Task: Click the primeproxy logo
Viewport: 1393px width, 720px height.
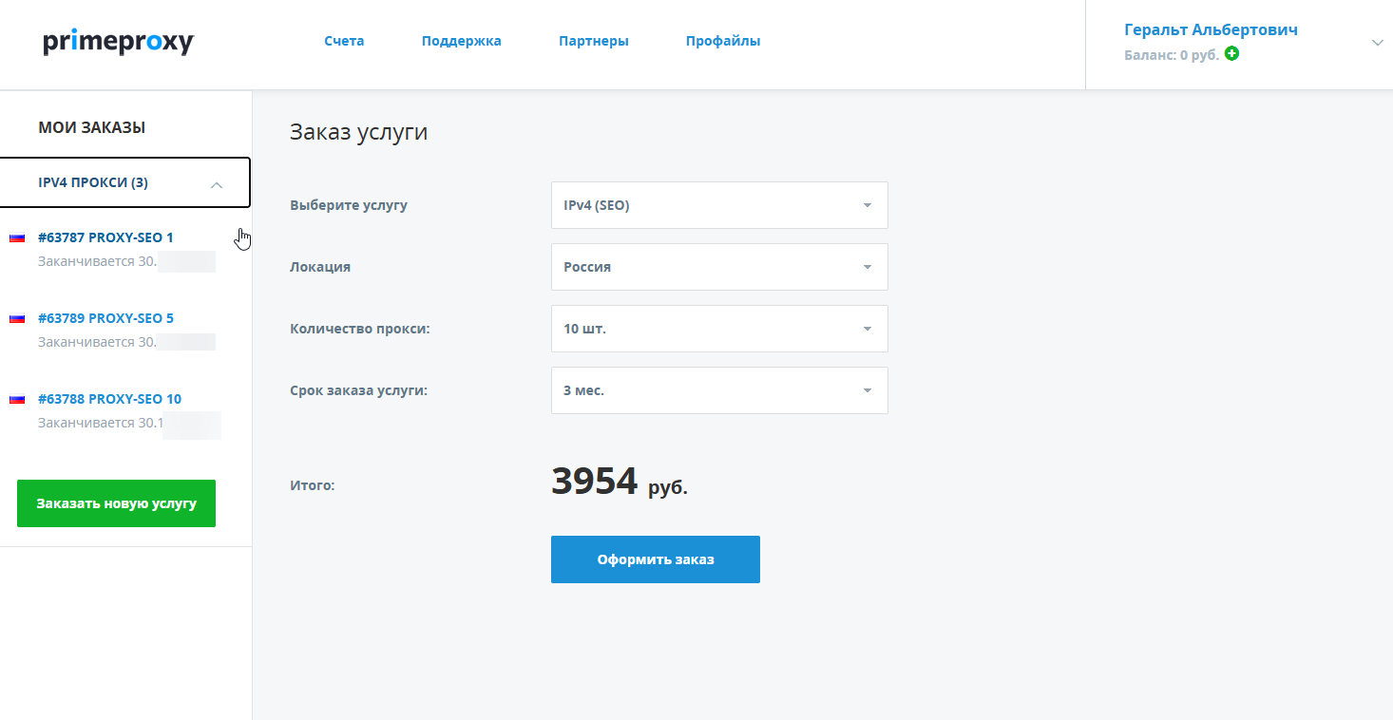Action: click(119, 42)
